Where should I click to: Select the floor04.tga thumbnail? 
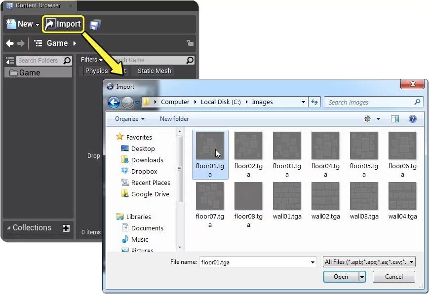325,146
